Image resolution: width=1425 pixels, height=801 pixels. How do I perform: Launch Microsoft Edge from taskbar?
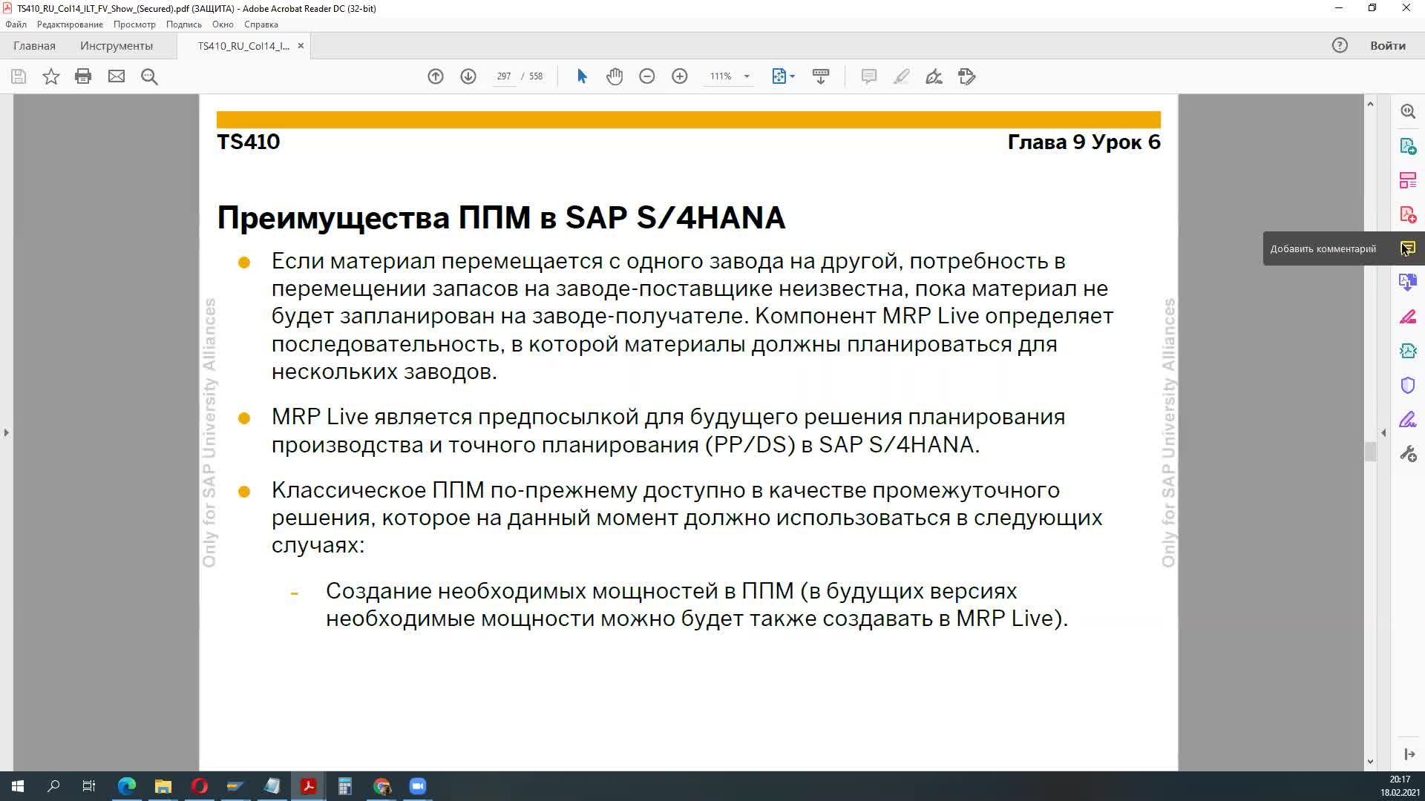[x=127, y=786]
